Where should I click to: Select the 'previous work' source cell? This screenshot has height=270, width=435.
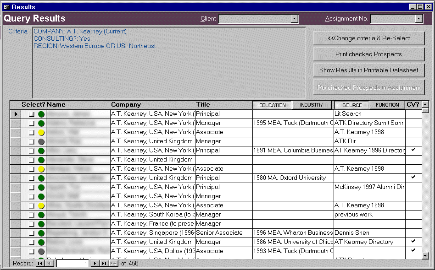[x=369, y=215]
